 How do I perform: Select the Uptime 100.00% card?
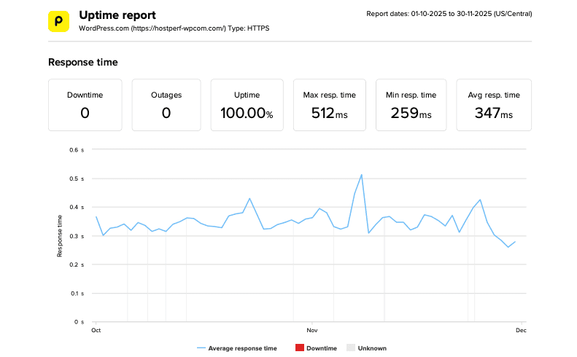point(247,105)
